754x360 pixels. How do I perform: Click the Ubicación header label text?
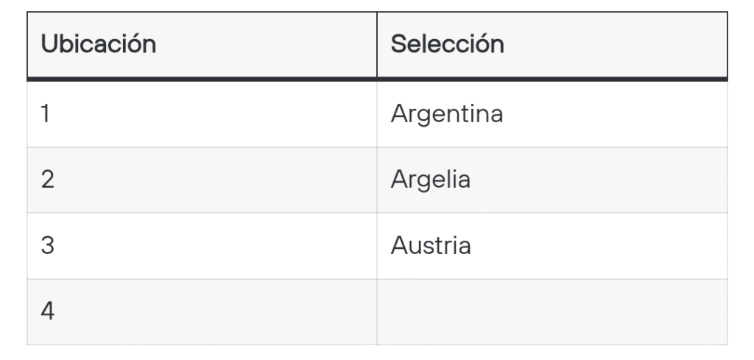point(98,44)
